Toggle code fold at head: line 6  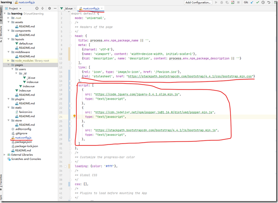(70, 36)
